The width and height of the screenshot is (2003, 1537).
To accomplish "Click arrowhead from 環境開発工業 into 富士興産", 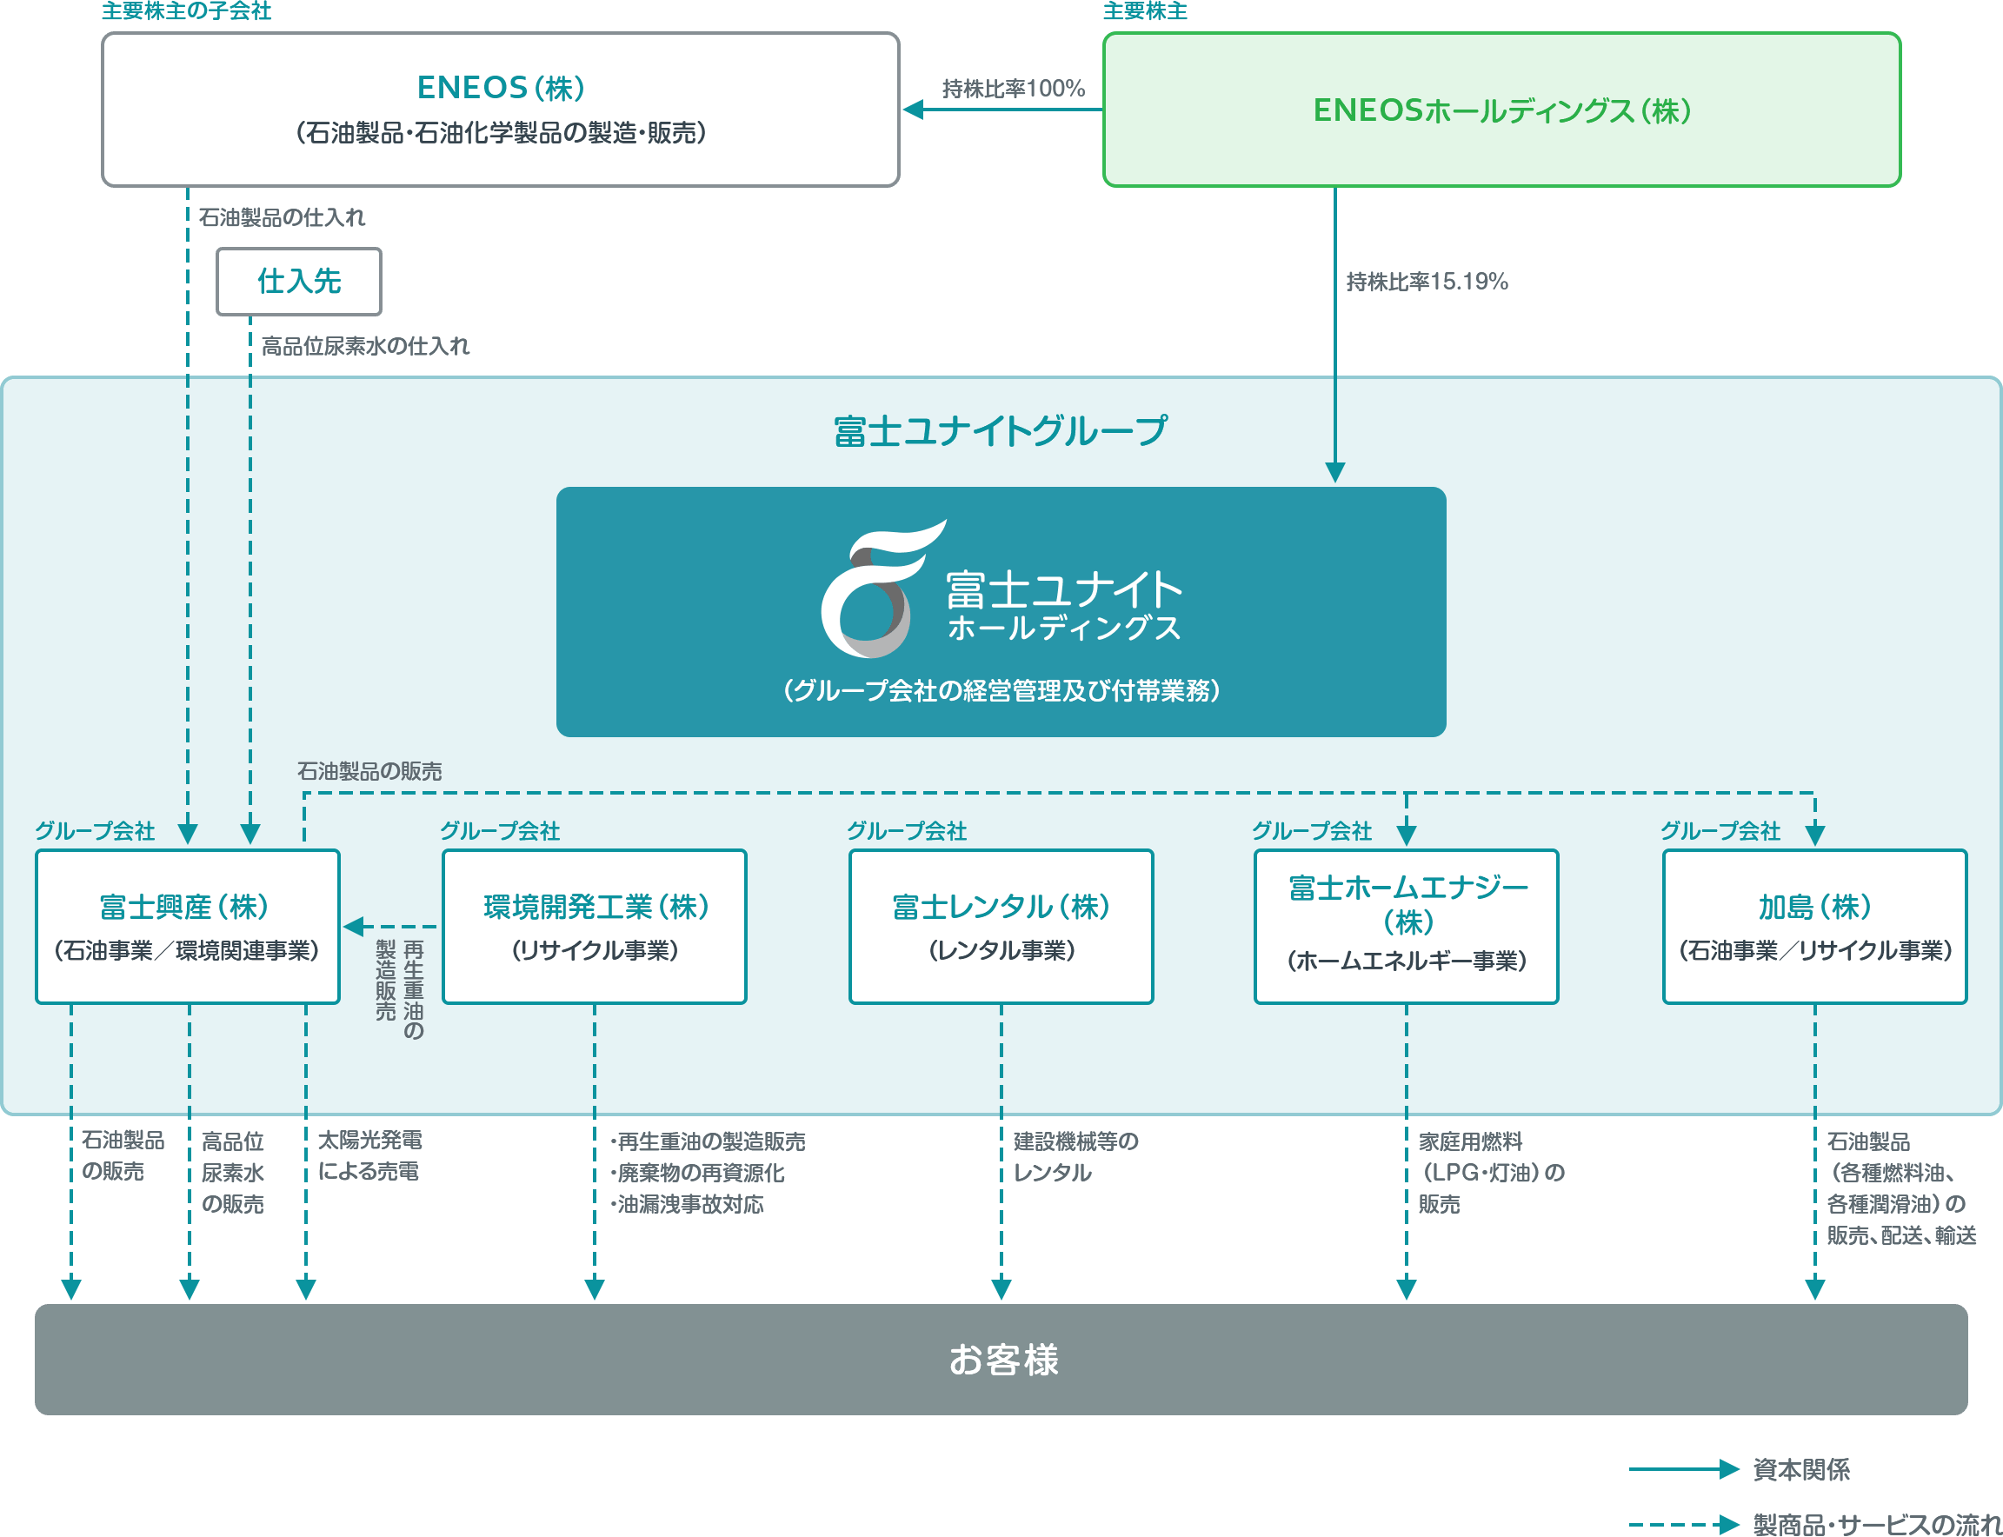I will 353,926.
